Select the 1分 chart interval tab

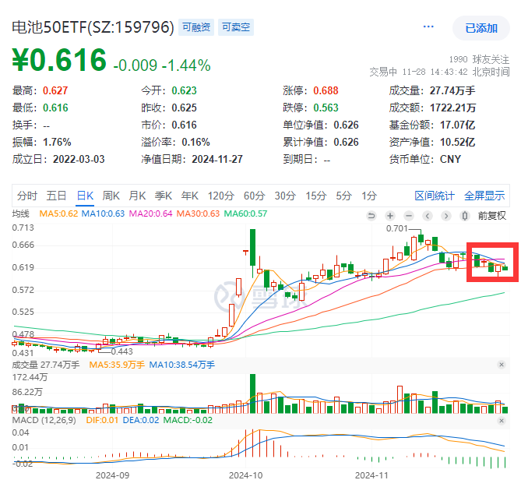coord(369,196)
